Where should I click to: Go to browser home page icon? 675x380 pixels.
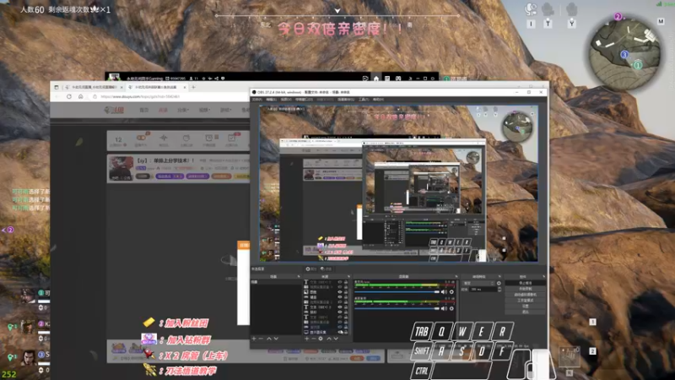pyautogui.click(x=80, y=96)
